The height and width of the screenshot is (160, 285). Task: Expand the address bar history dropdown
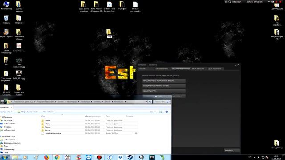[x=146, y=102]
